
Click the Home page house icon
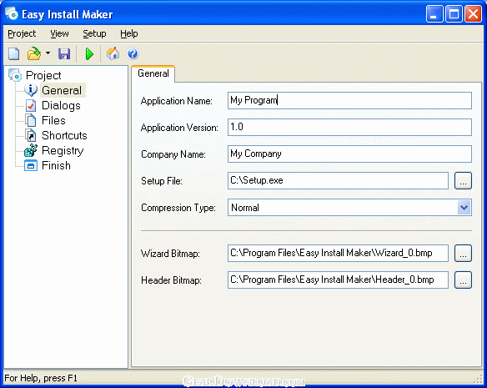click(113, 53)
